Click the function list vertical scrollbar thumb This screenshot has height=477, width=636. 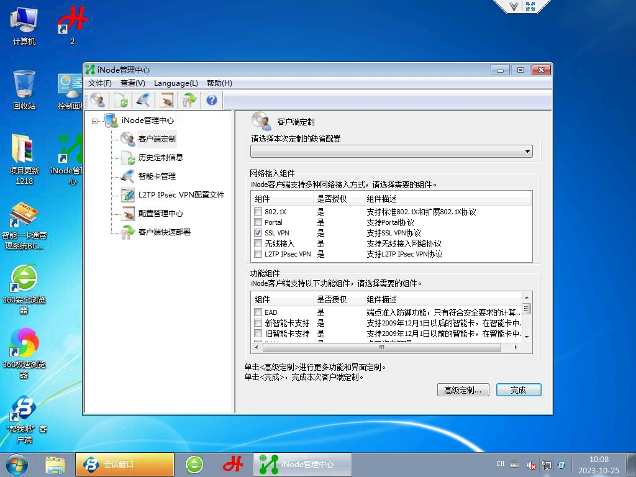[527, 309]
